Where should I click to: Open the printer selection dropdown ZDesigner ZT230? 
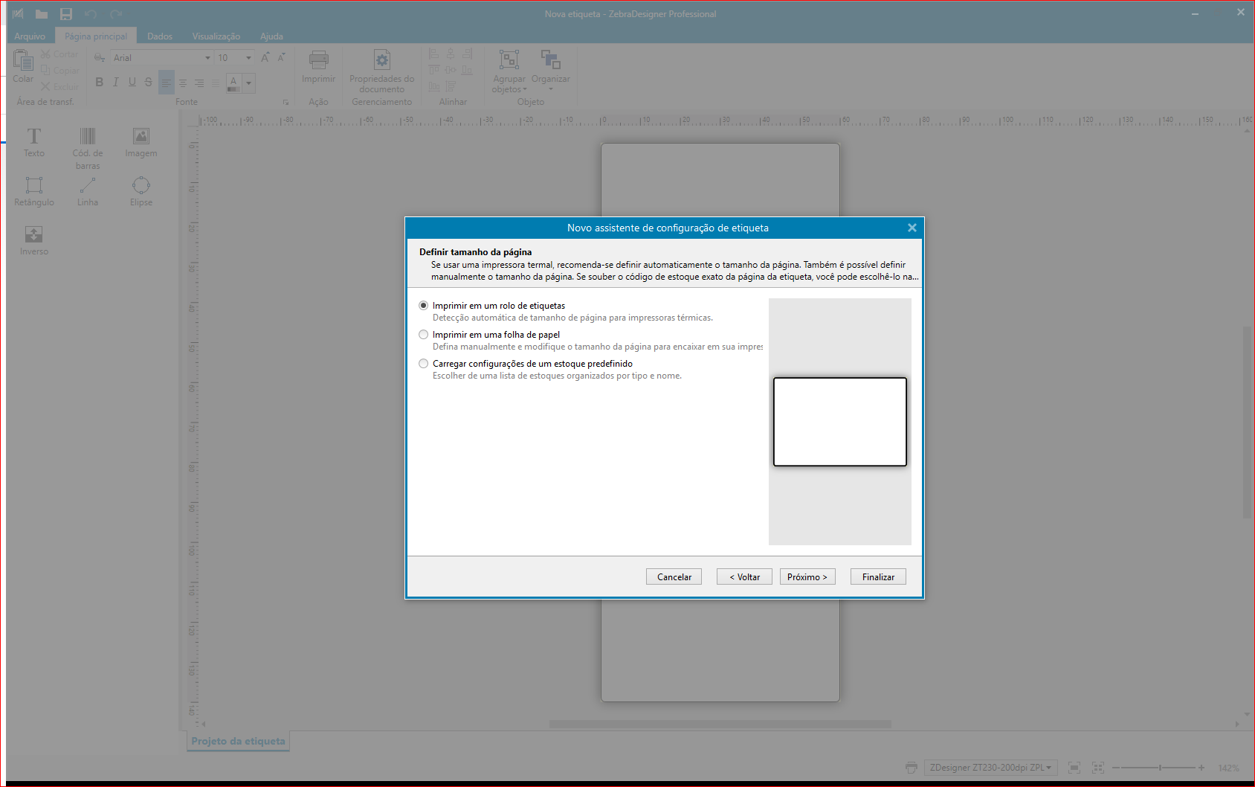(x=1048, y=767)
